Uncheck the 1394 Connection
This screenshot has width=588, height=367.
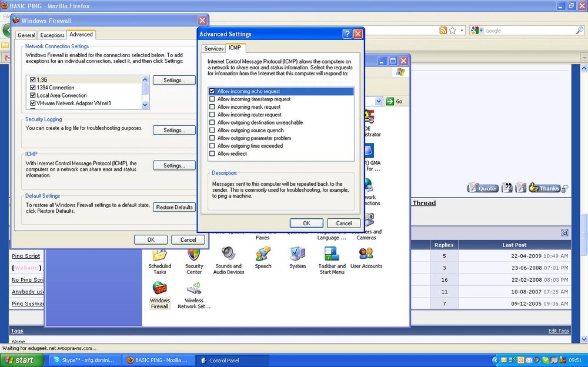32,88
